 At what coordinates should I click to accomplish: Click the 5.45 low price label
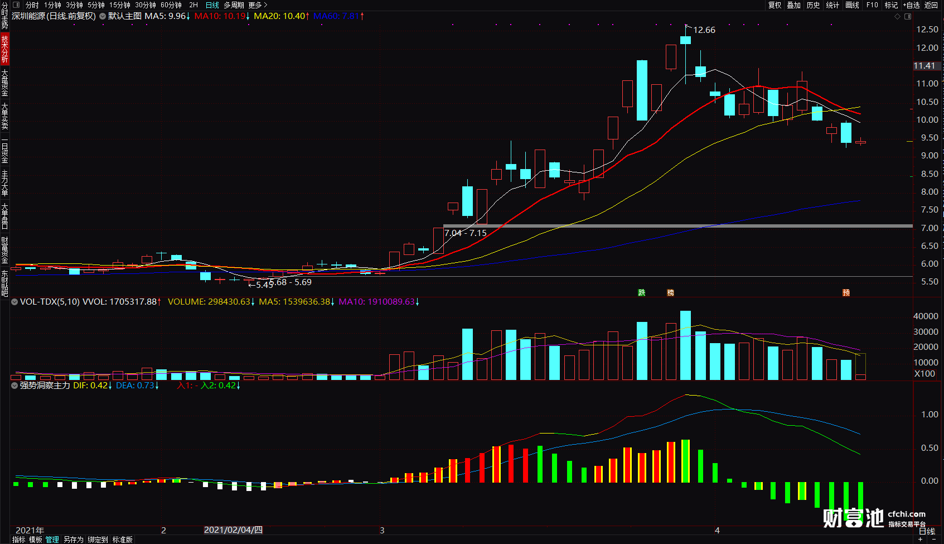point(264,285)
